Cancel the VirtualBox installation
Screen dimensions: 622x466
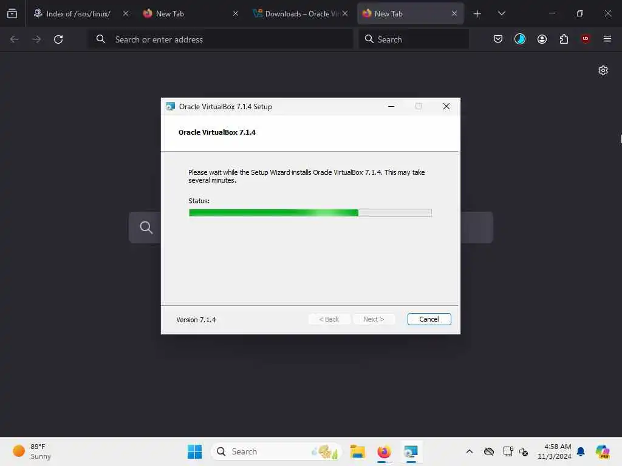coord(429,319)
